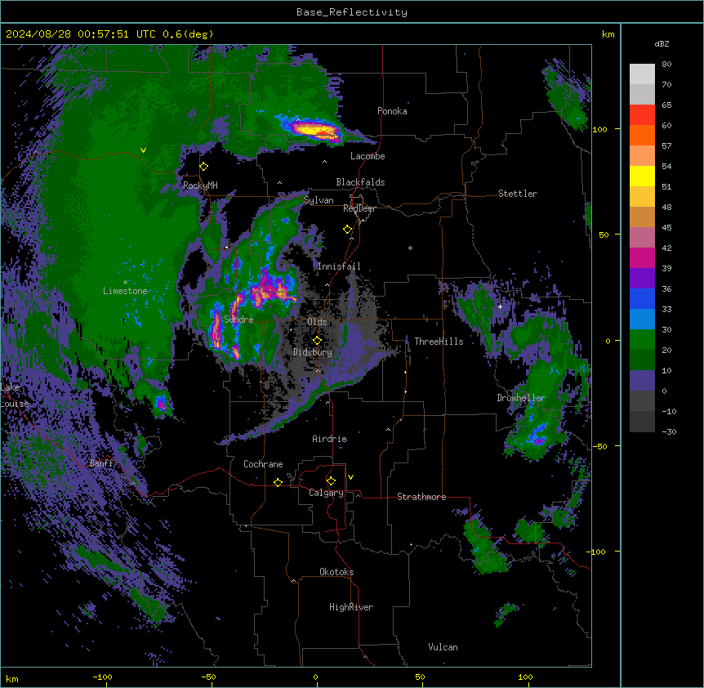This screenshot has height=688, width=704.
Task: Click the RockyMH label
Action: pyautogui.click(x=200, y=185)
